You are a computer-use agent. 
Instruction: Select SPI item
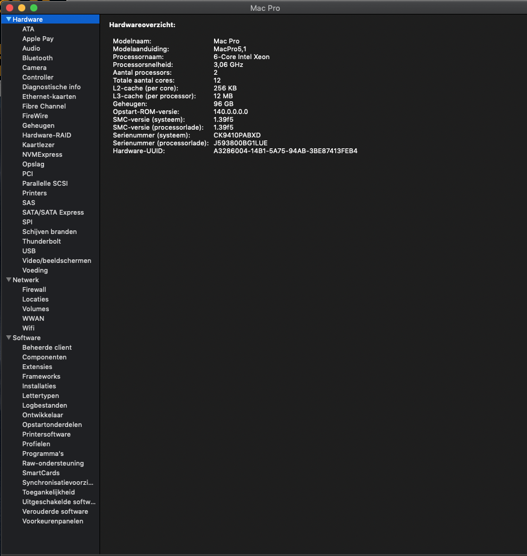click(x=27, y=222)
